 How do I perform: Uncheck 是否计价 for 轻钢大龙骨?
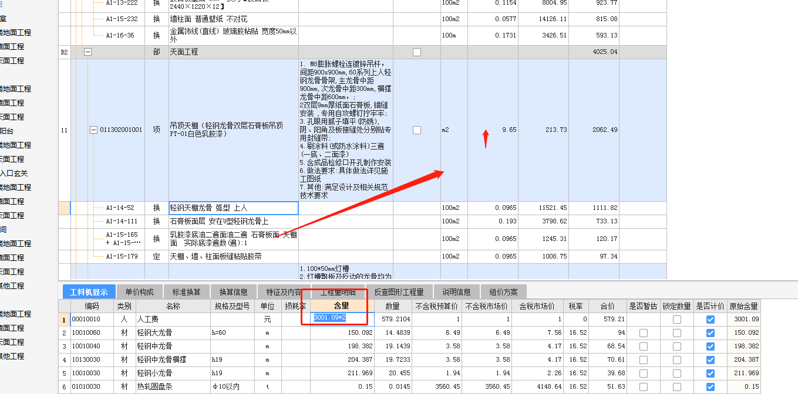[x=711, y=333]
